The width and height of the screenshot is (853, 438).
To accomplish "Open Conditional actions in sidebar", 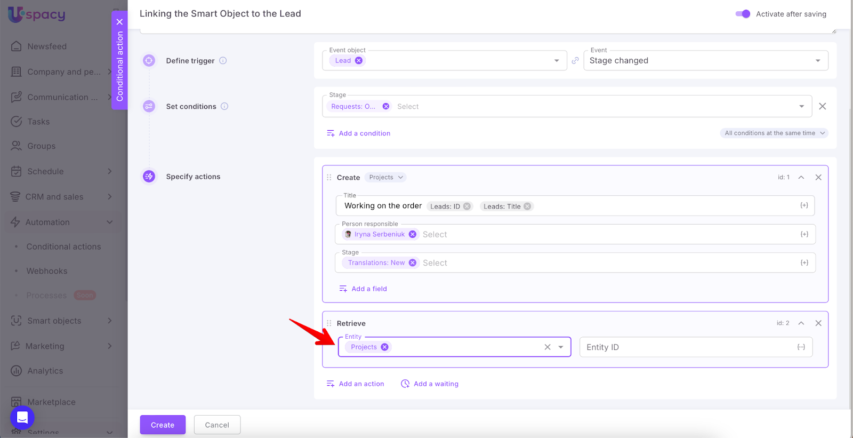I will point(63,246).
